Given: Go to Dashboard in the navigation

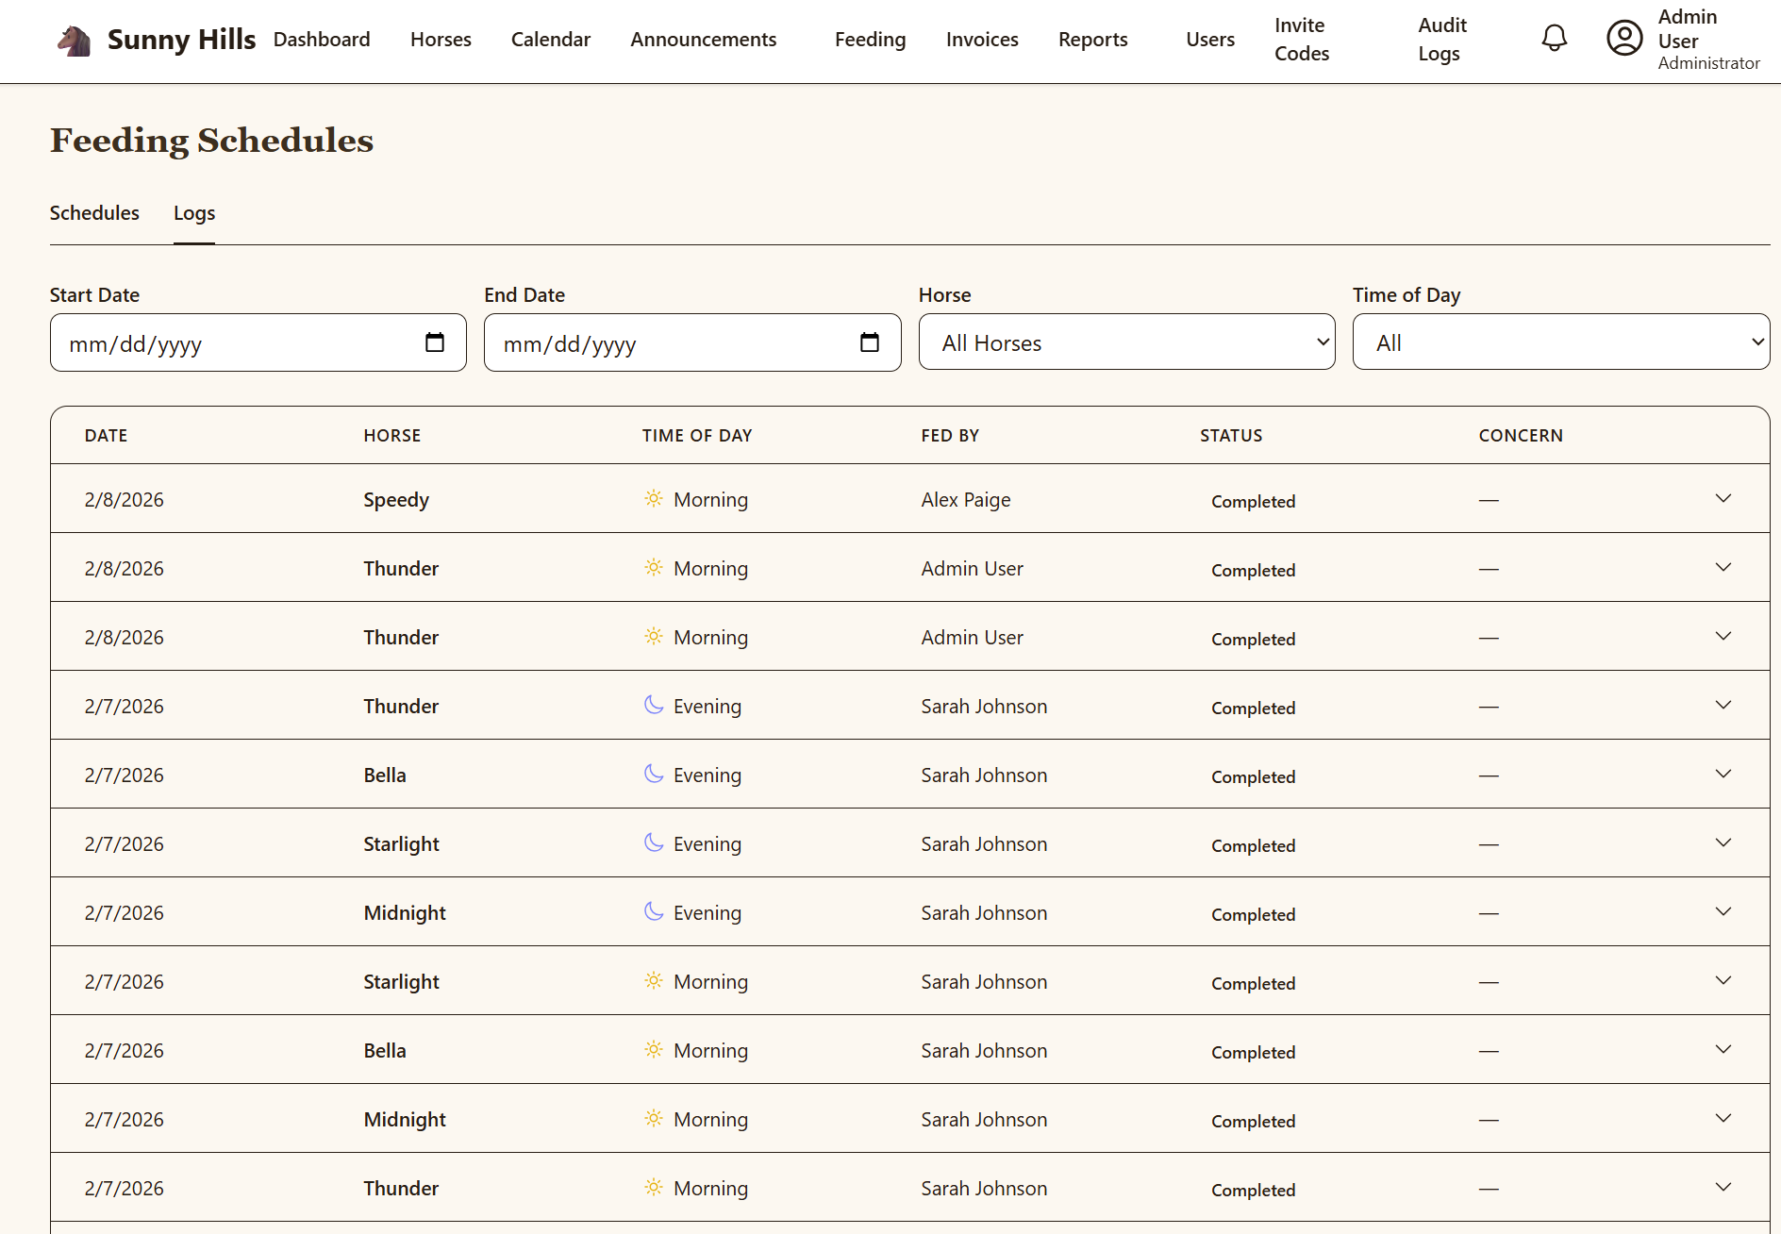Looking at the screenshot, I should click(322, 40).
